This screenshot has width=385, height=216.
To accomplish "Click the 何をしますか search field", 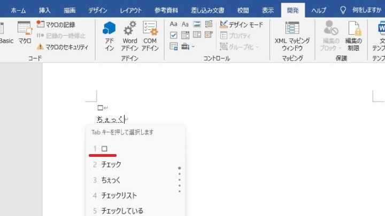I will click(x=367, y=10).
